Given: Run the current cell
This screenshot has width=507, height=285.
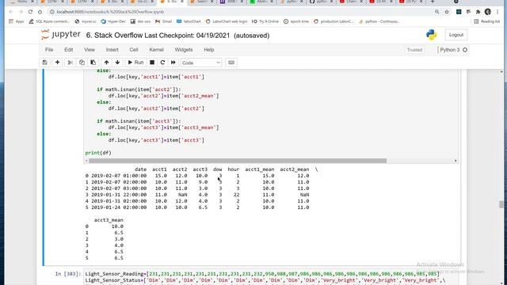Looking at the screenshot, I should pos(135,63).
